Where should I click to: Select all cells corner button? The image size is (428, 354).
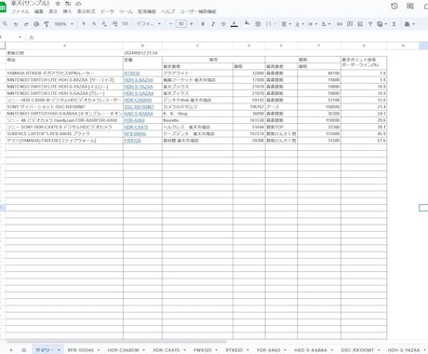click(3, 46)
